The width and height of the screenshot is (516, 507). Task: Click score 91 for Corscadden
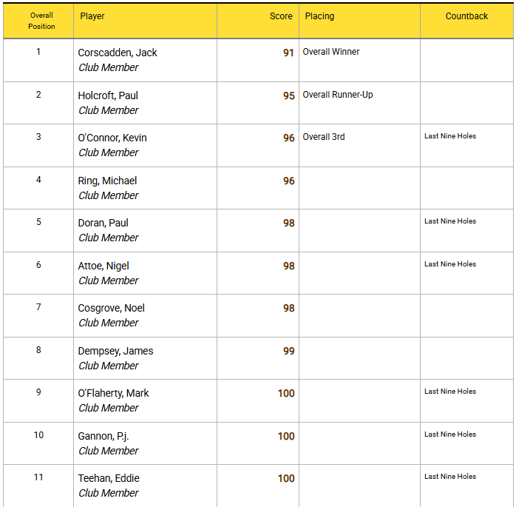pyautogui.click(x=288, y=53)
